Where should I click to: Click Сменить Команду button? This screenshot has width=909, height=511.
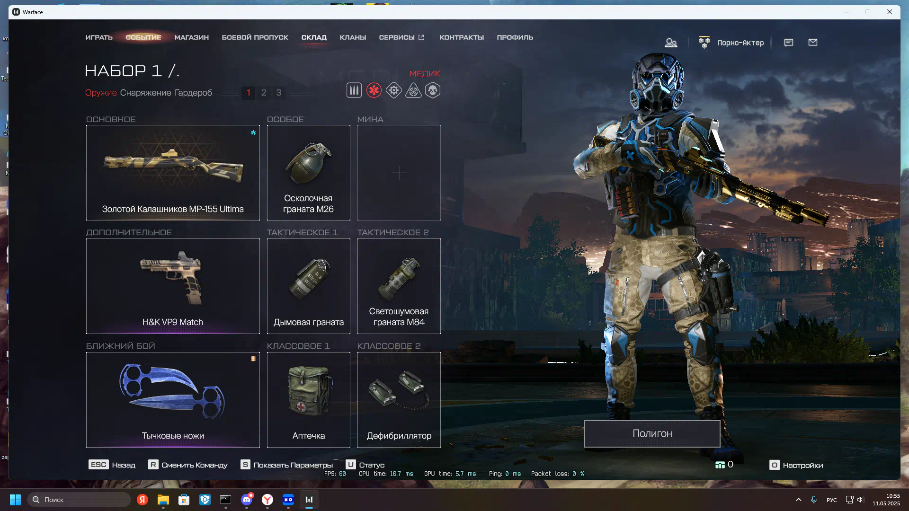click(x=188, y=465)
